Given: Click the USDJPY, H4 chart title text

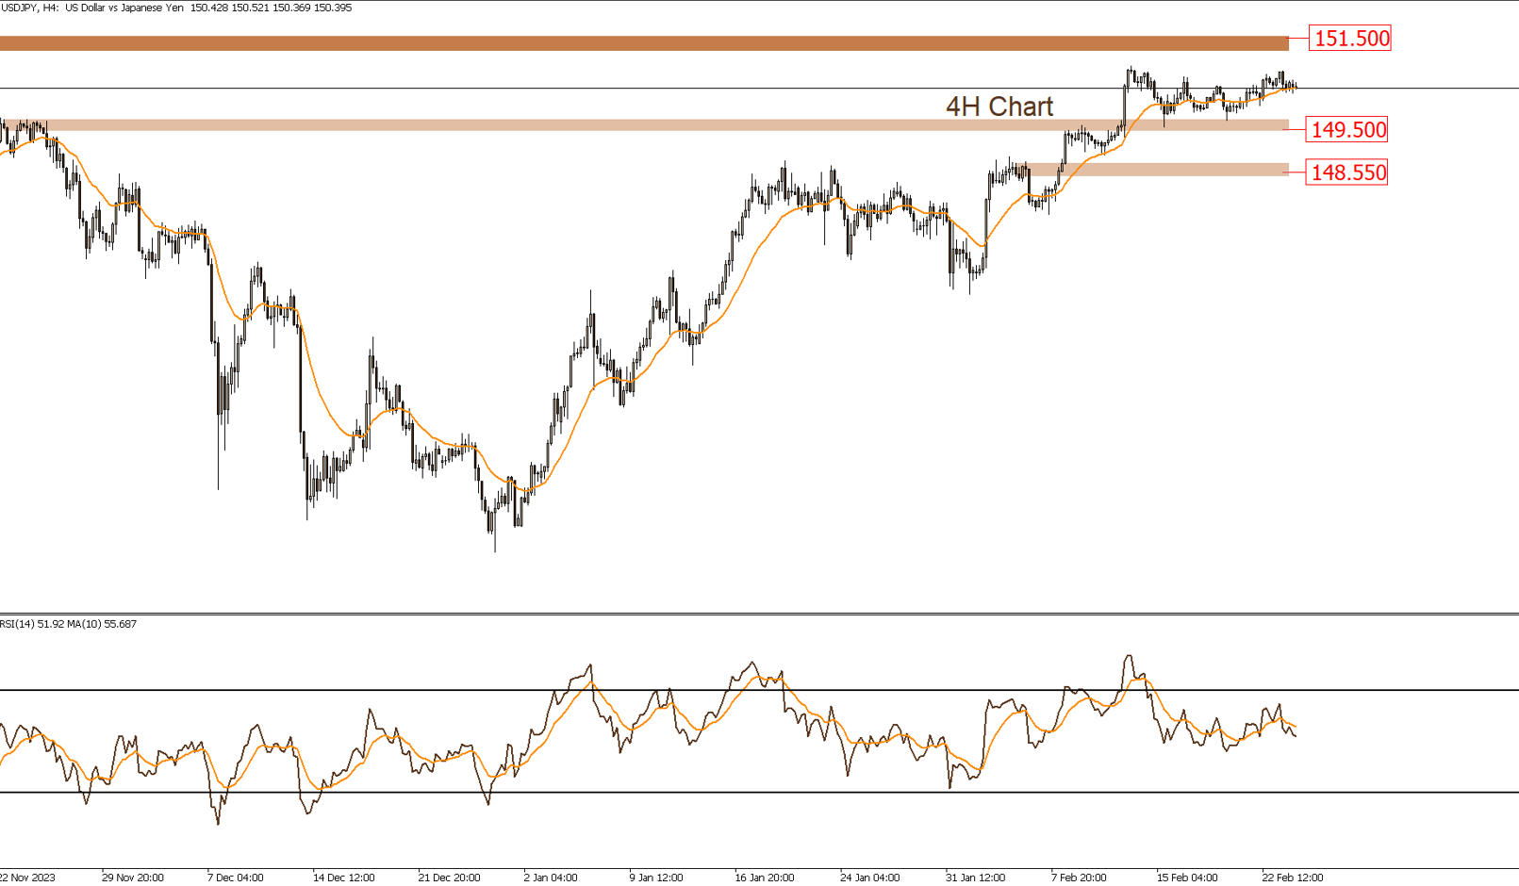Looking at the screenshot, I should (176, 8).
